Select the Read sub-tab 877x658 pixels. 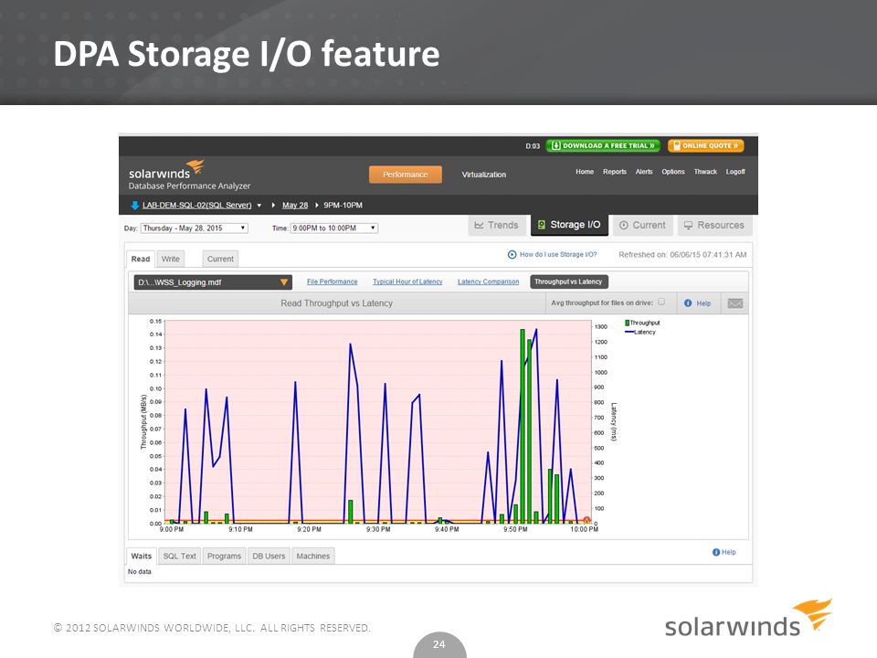141,259
